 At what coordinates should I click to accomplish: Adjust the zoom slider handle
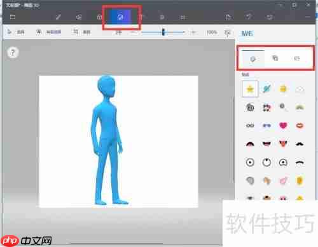[163, 32]
